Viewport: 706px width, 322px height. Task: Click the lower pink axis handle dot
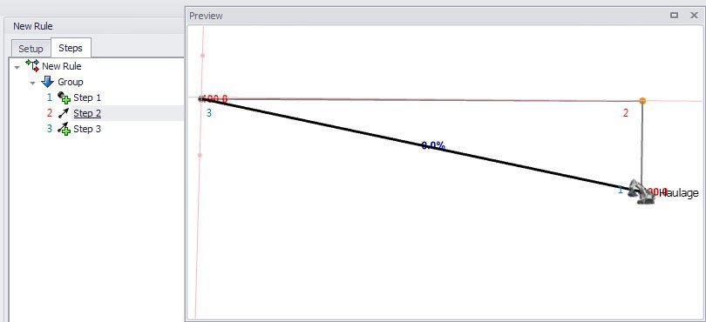point(200,155)
